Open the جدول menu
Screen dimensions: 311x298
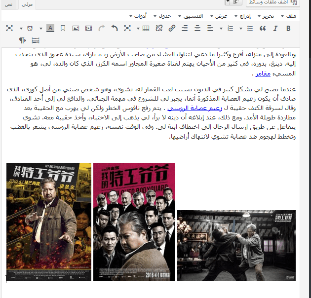pyautogui.click(x=162, y=16)
